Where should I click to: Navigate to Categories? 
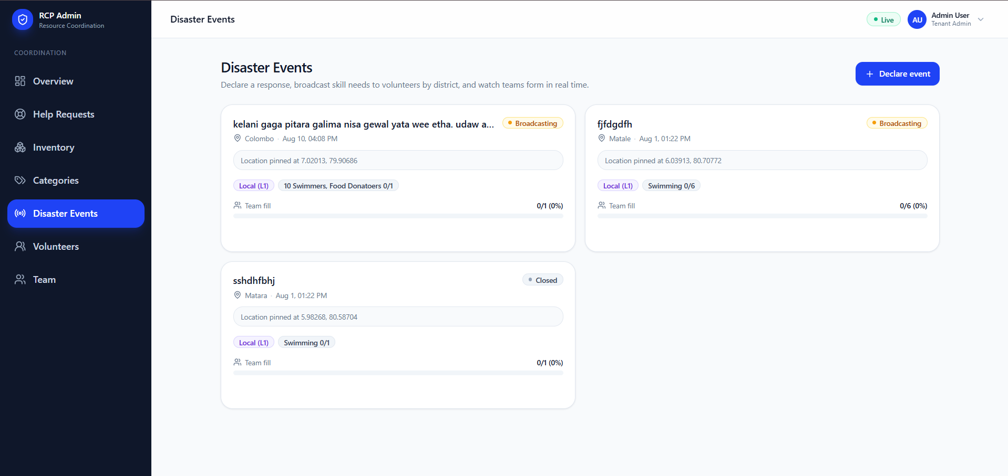pyautogui.click(x=76, y=180)
